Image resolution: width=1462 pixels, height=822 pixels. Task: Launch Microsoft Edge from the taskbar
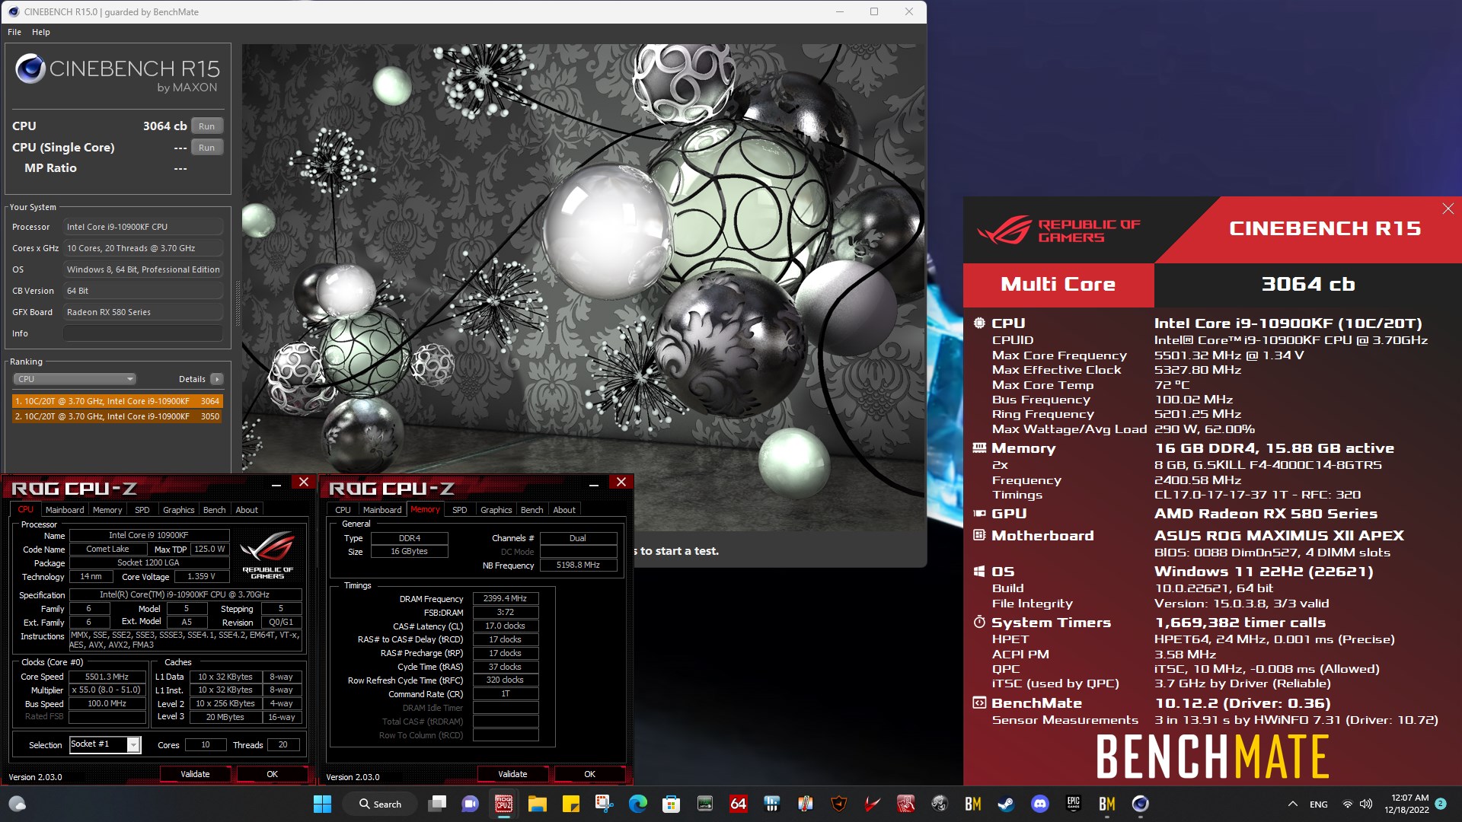638,804
